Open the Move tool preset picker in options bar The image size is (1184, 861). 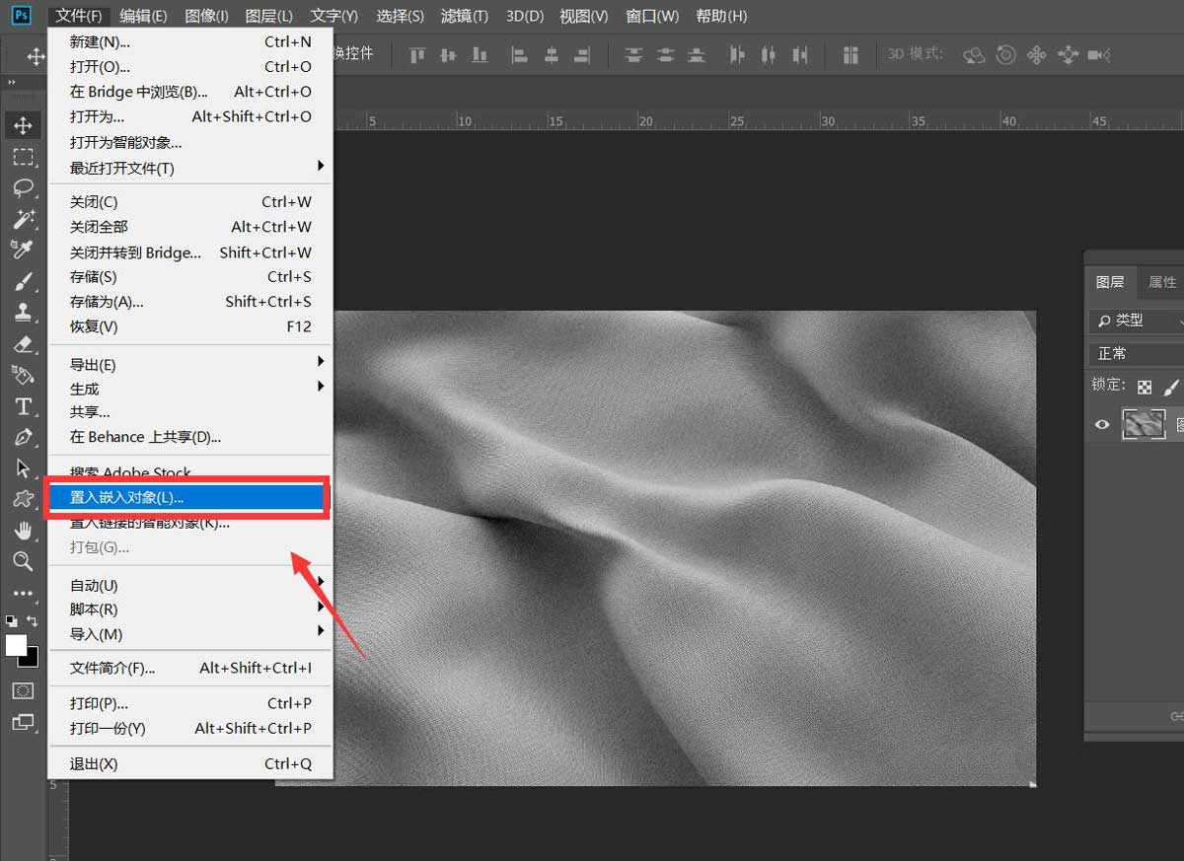[x=37, y=56]
